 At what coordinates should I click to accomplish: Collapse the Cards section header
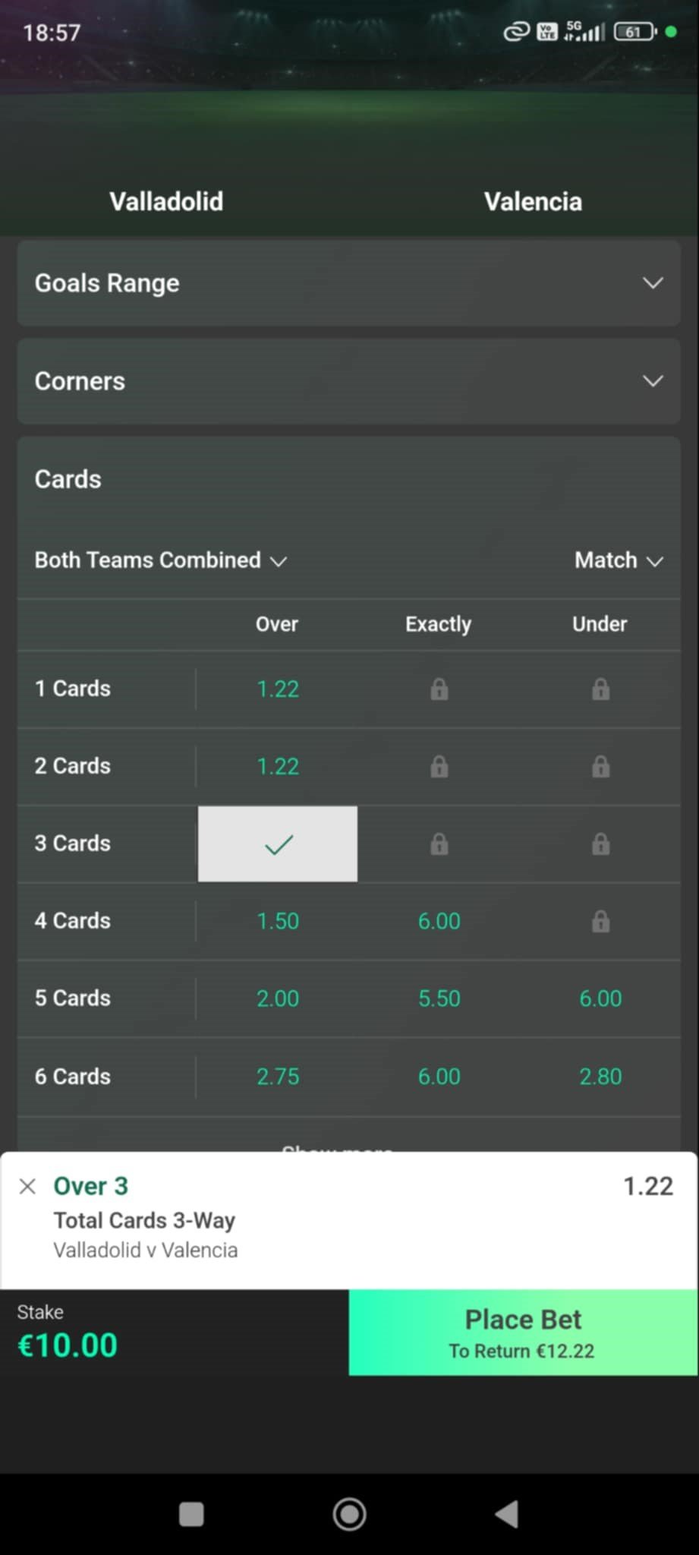tap(348, 479)
